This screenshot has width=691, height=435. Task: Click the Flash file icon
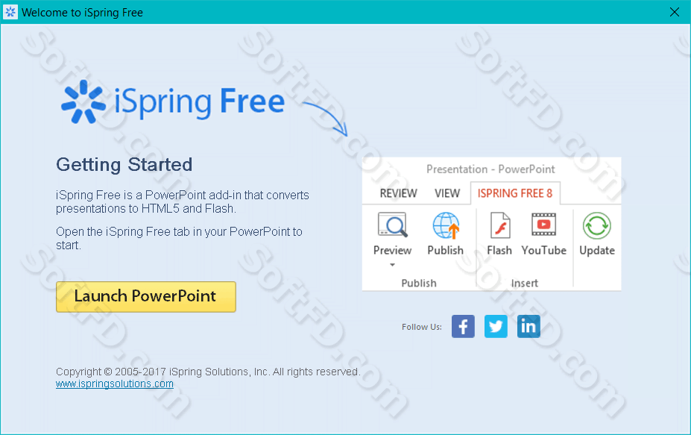499,225
